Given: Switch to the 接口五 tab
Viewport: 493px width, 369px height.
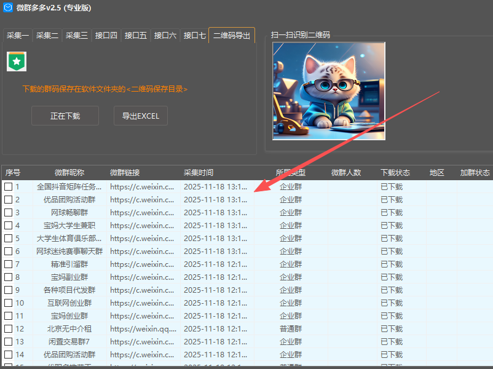Looking at the screenshot, I should [136, 36].
